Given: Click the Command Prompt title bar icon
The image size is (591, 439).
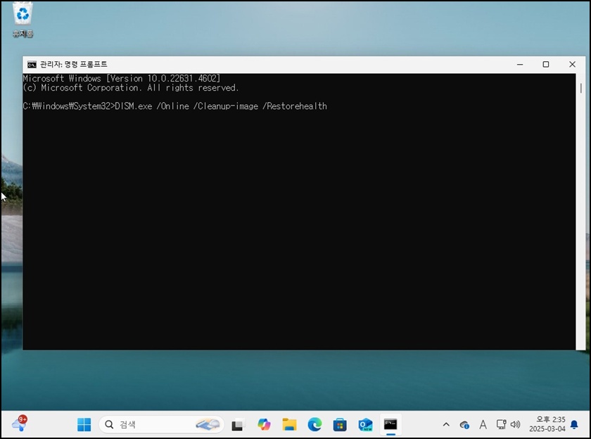Looking at the screenshot, I should pos(32,65).
